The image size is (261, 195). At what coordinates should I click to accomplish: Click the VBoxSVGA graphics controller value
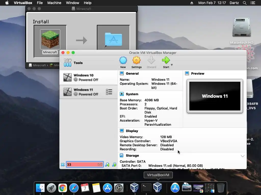(x=169, y=141)
